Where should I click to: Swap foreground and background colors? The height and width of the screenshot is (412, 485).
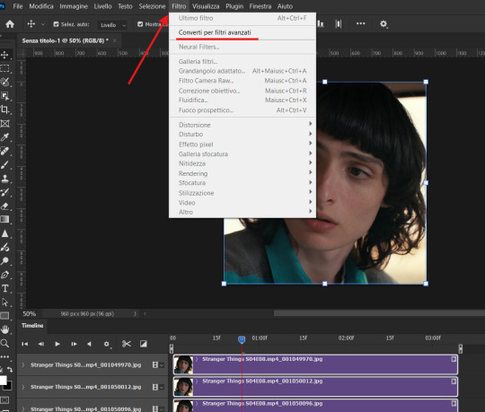pos(10,369)
